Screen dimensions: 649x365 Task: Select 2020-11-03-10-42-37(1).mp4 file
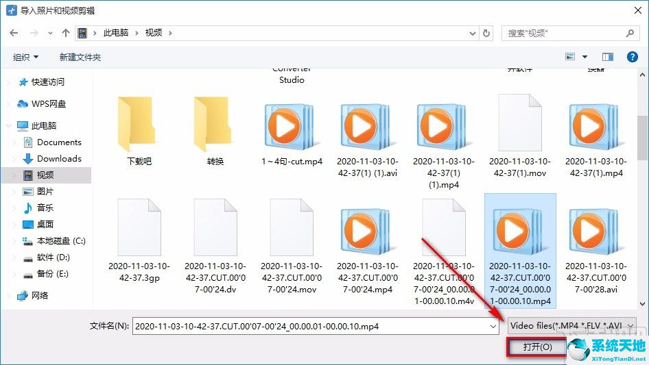[x=596, y=138]
